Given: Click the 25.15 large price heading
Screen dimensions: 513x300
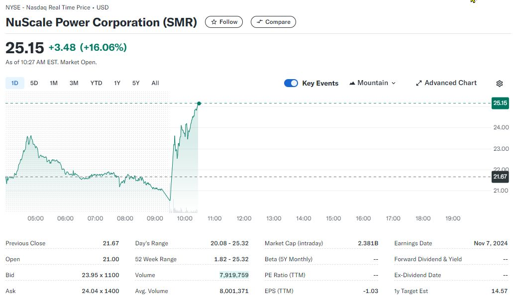Looking at the screenshot, I should click(x=24, y=48).
